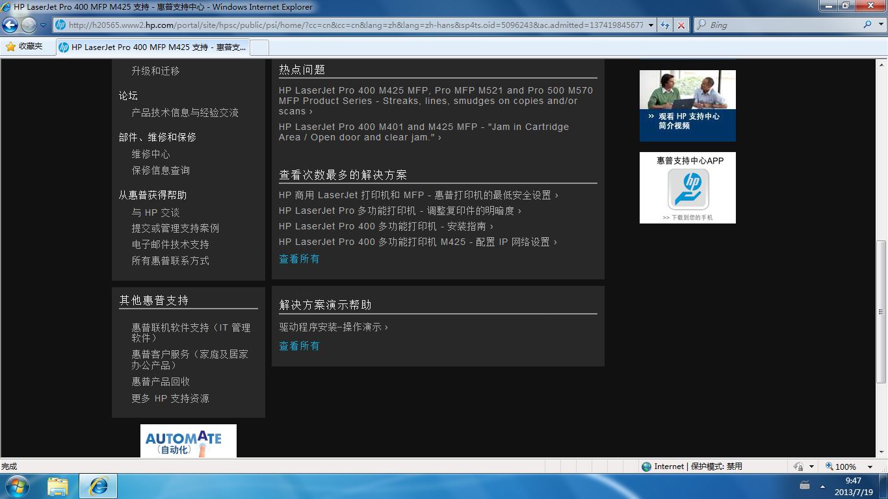Image resolution: width=888 pixels, height=499 pixels.
Task: Open the 升级和迁移 link
Action: point(155,71)
